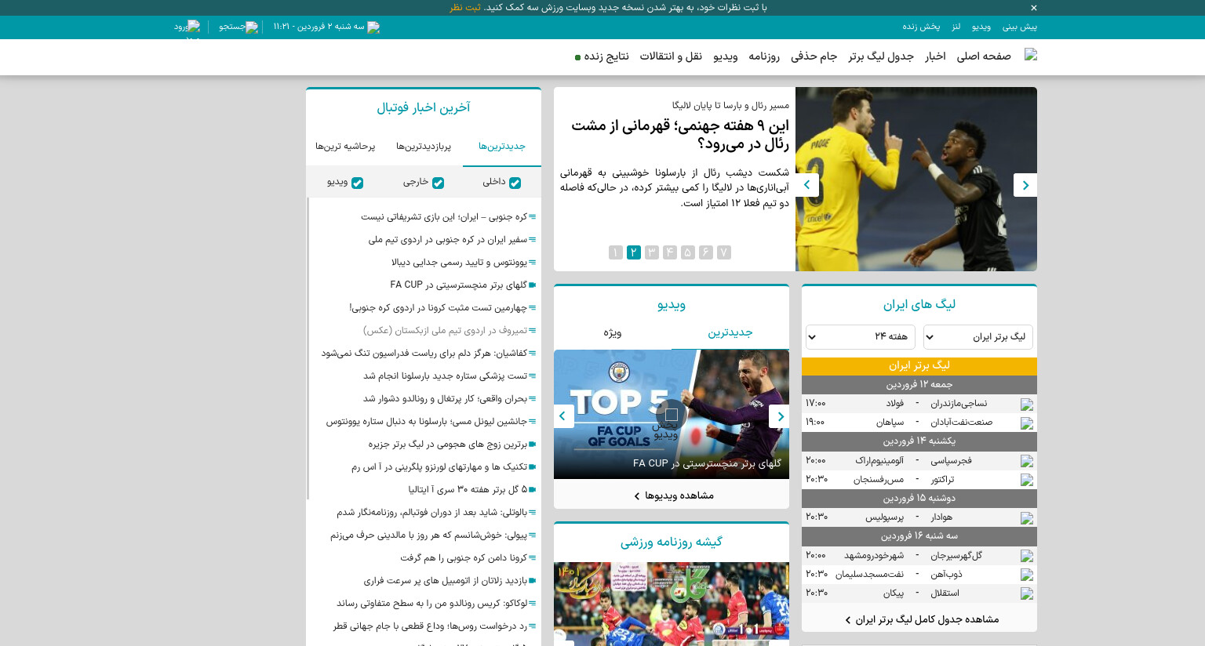Open news: یوونتوس و تایید رسمی جدایی دیبالا
1205x646 pixels.
459,262
